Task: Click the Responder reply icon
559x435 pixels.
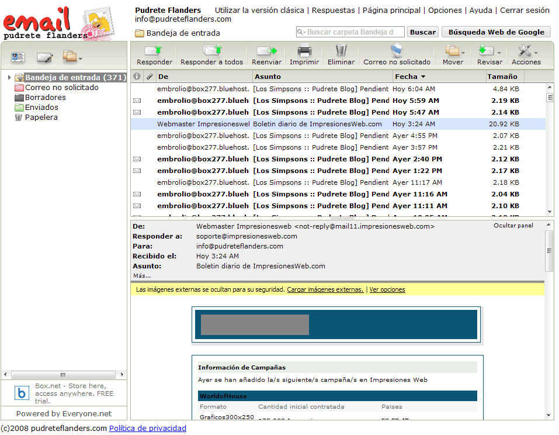Action: tap(153, 51)
